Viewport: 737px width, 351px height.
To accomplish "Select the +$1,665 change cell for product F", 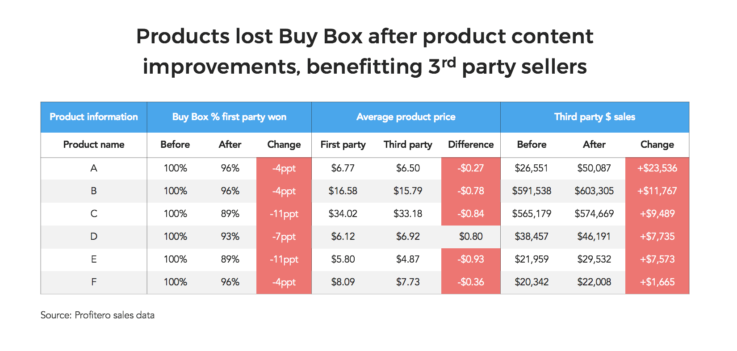I will pyautogui.click(x=657, y=282).
